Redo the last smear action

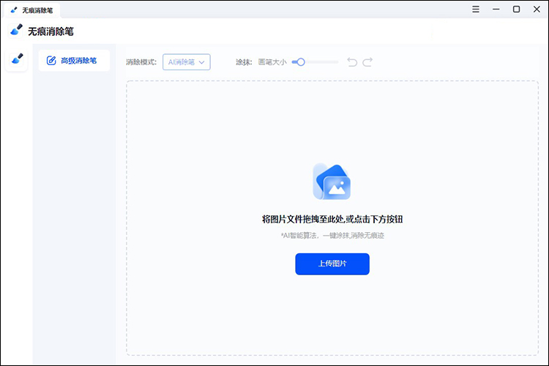(x=367, y=62)
